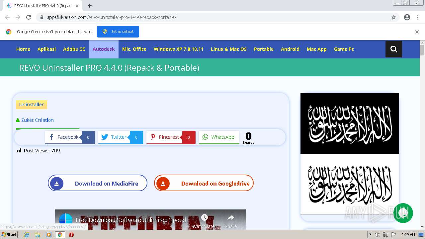This screenshot has width=425, height=239.
Task: Click Post Views: 709 text
Action: 42,151
